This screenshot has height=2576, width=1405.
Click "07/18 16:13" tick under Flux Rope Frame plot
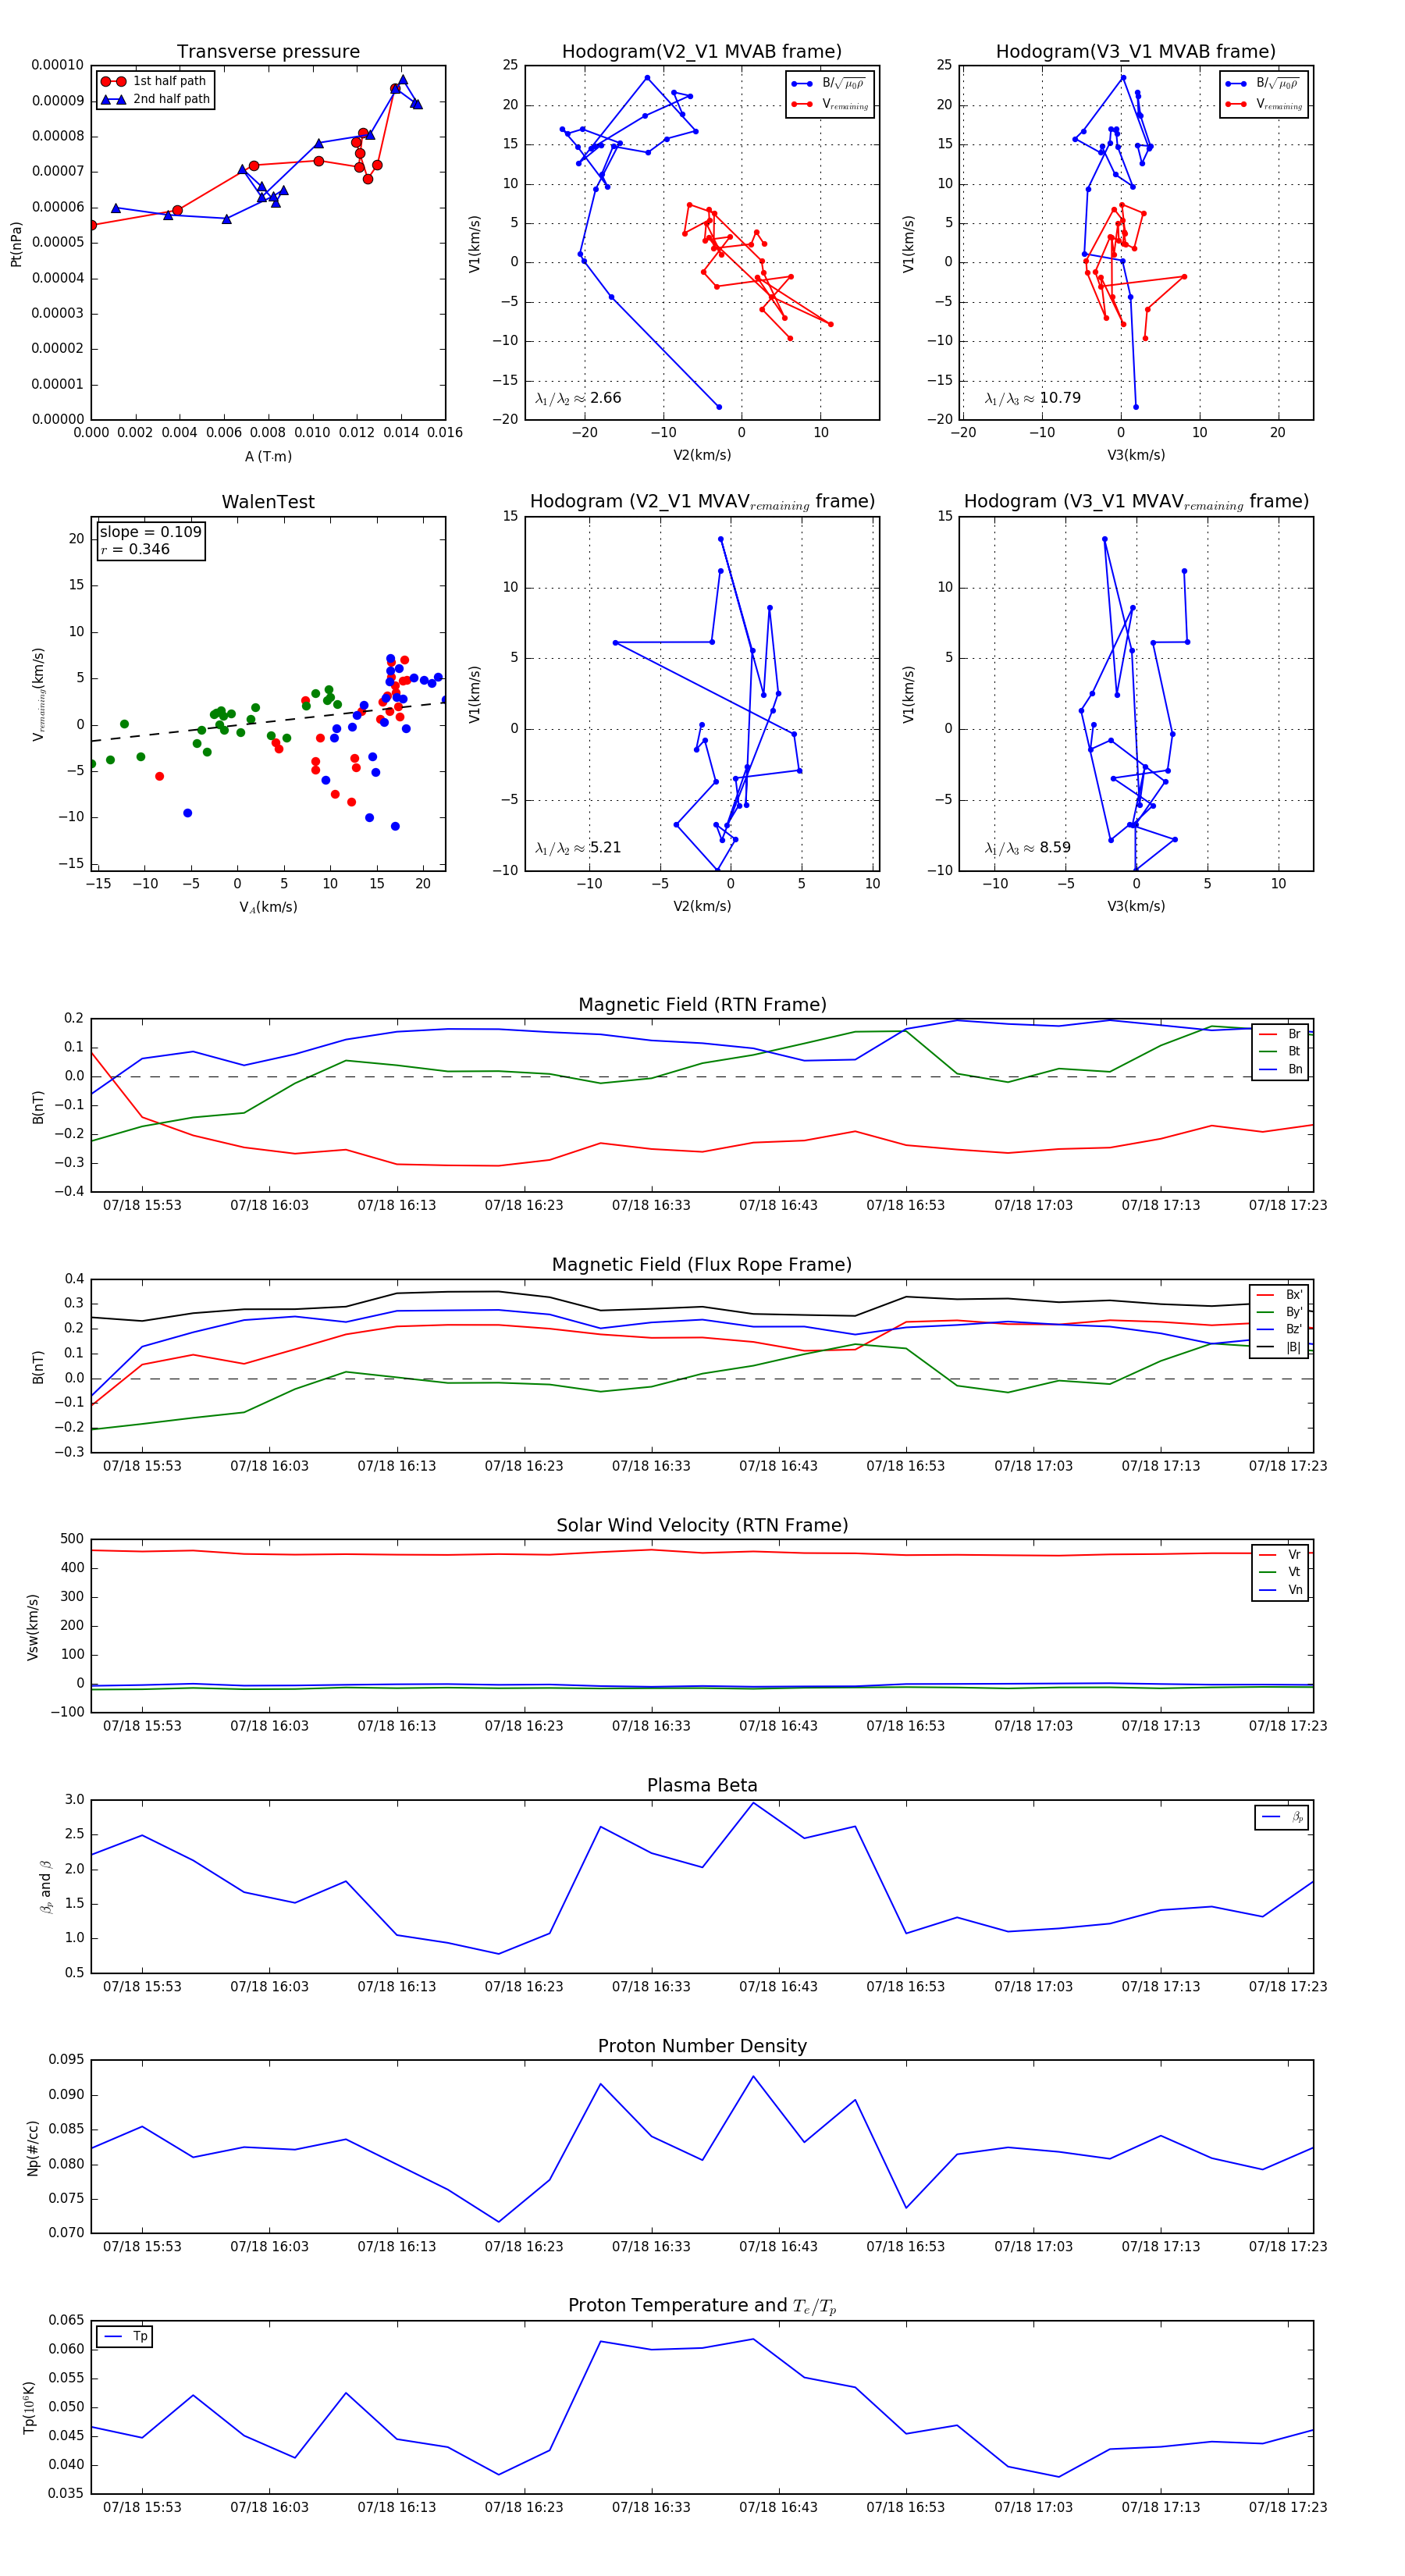click(x=397, y=1467)
